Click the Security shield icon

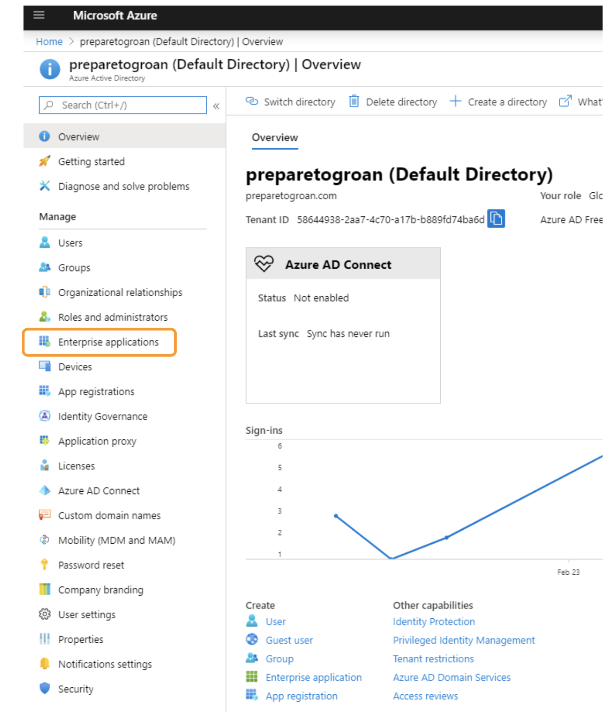click(x=44, y=689)
